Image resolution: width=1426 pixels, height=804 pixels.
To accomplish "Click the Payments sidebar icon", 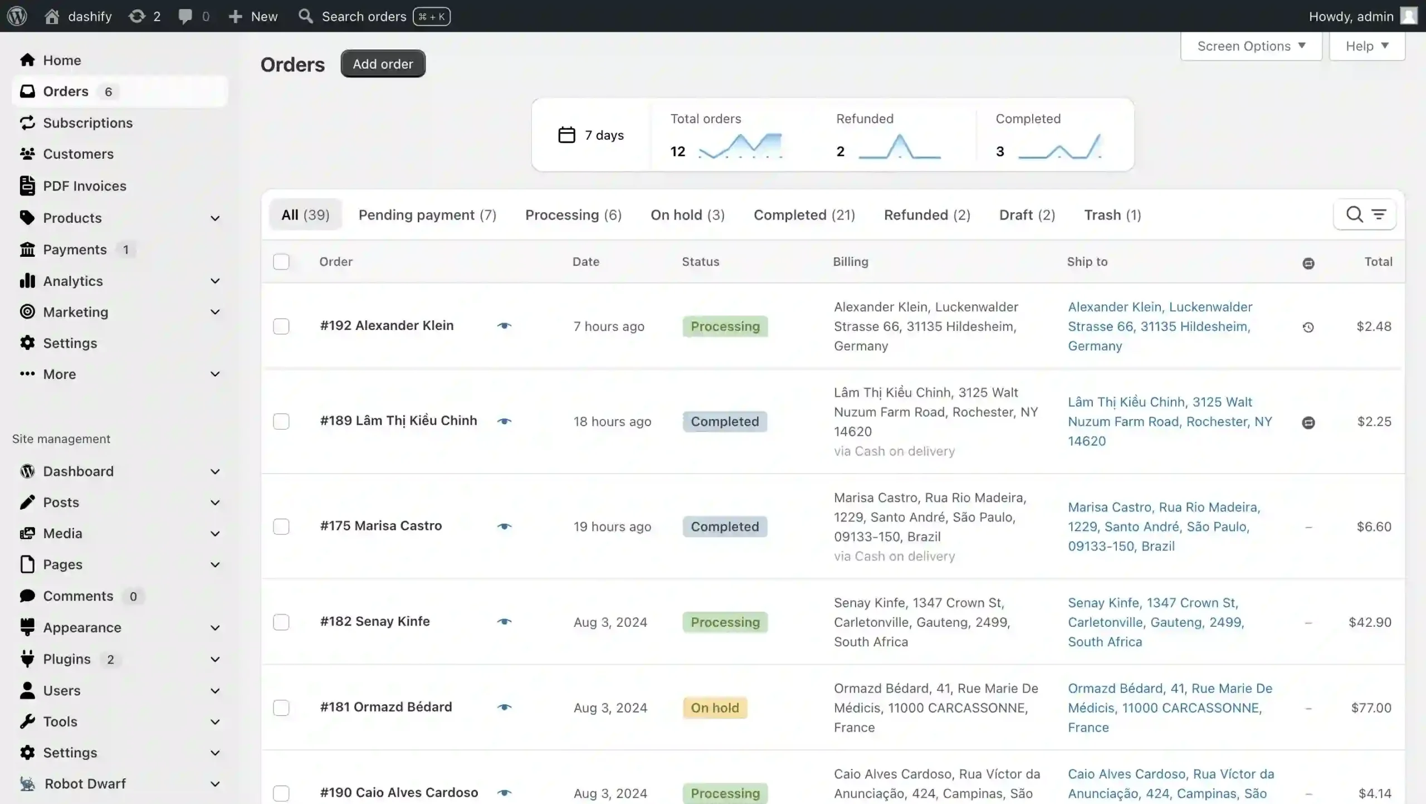I will (x=26, y=248).
